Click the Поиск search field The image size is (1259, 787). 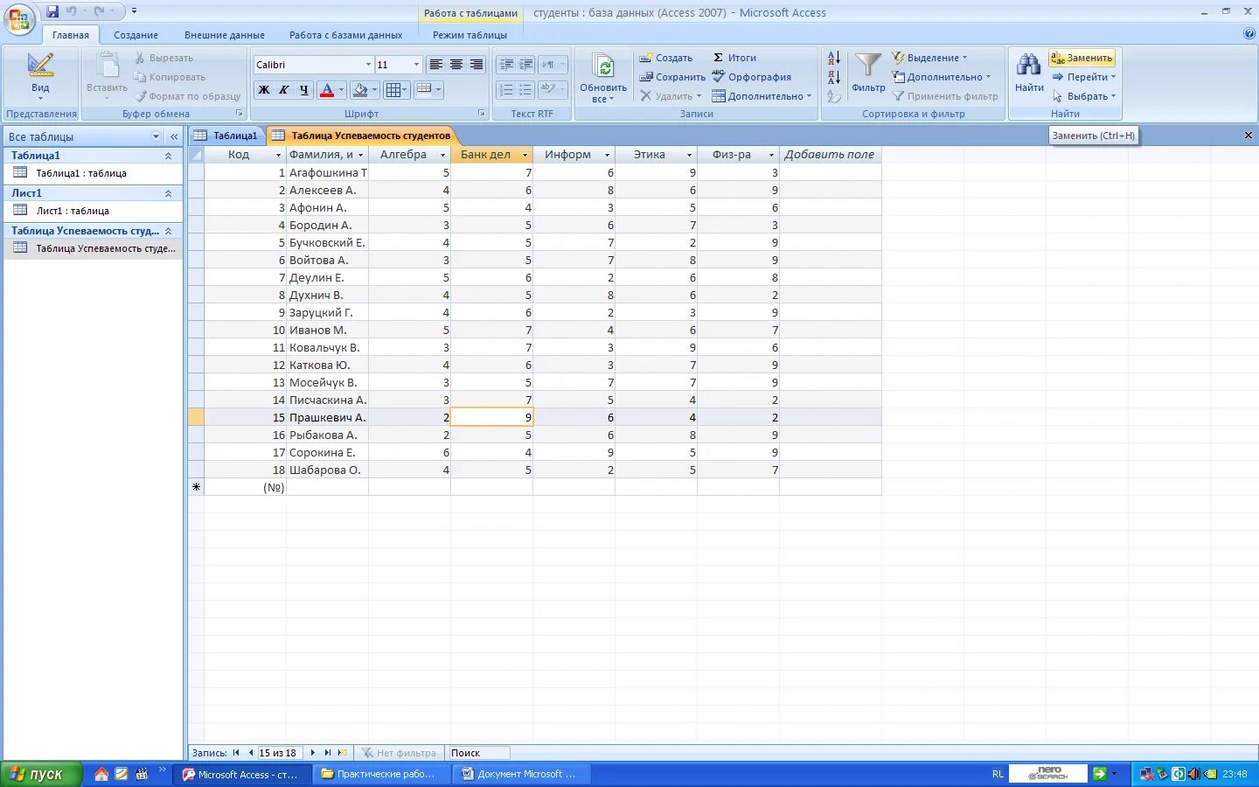pos(478,753)
